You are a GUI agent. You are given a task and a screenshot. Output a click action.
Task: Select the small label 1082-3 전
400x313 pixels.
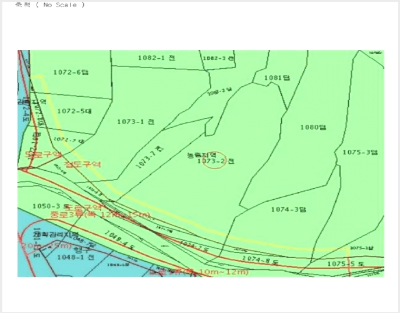(x=218, y=58)
